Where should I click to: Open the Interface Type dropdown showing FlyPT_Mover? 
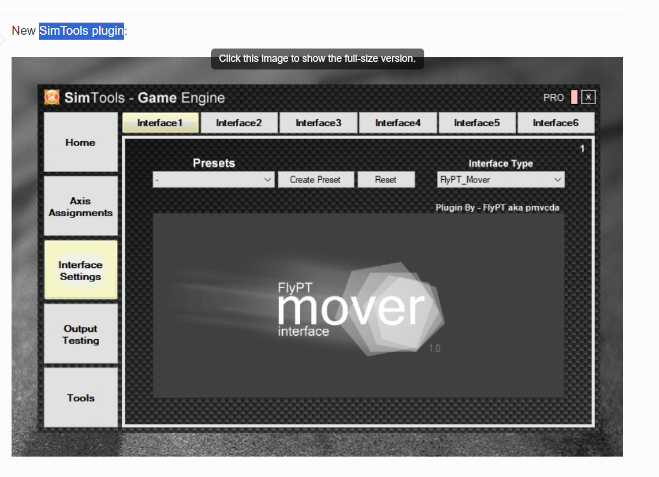click(x=500, y=180)
